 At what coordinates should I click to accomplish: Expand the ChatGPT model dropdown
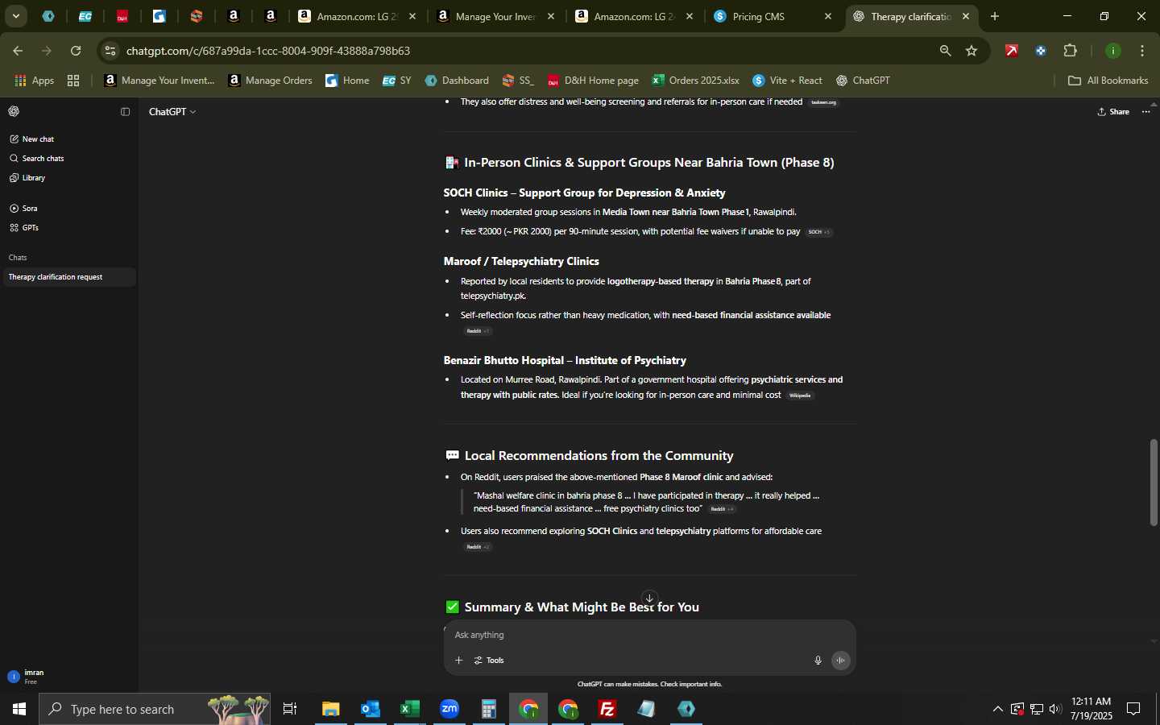[172, 112]
